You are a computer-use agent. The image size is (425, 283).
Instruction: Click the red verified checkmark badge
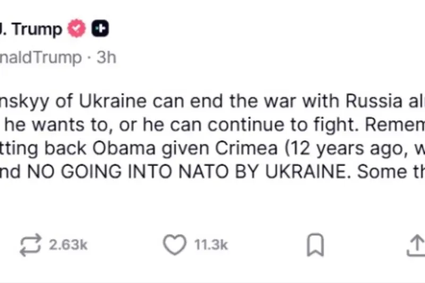tap(76, 28)
